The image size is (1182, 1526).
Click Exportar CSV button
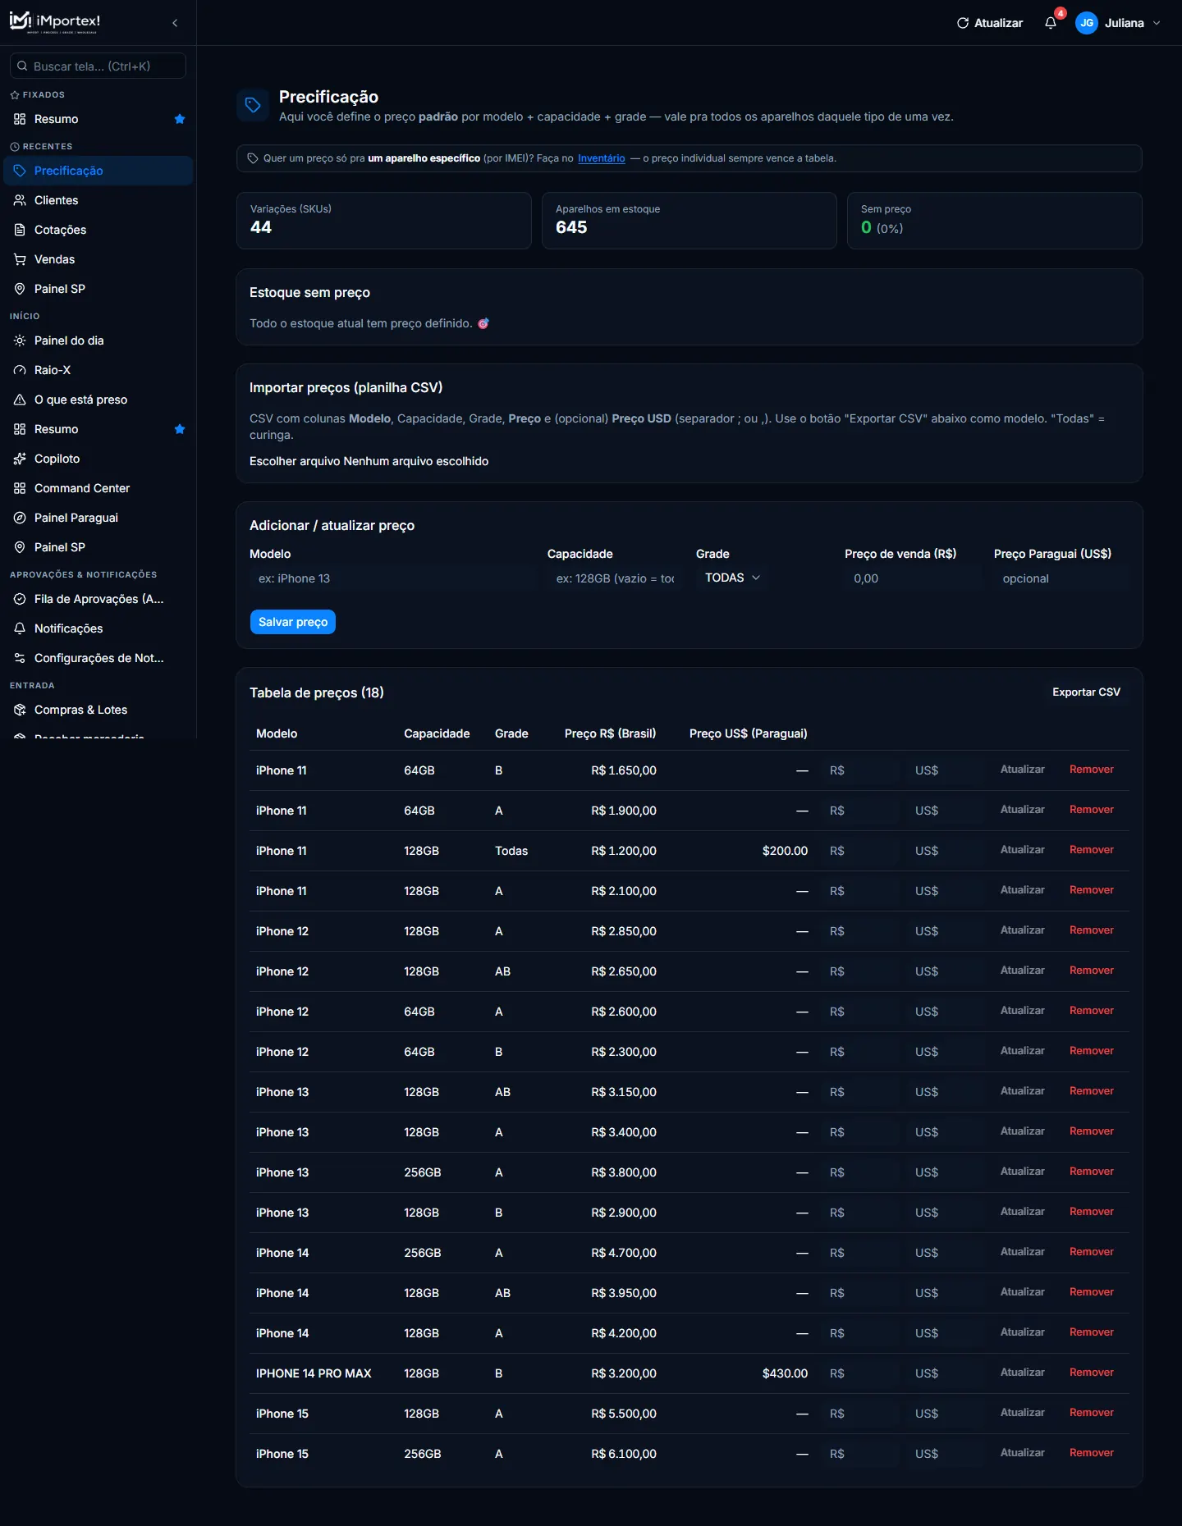1086,692
